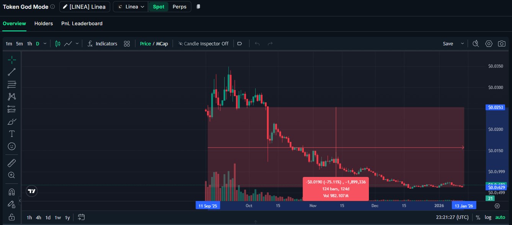The width and height of the screenshot is (512, 225).
Task: Toggle Candle Inspector Off button
Action: pyautogui.click(x=204, y=44)
